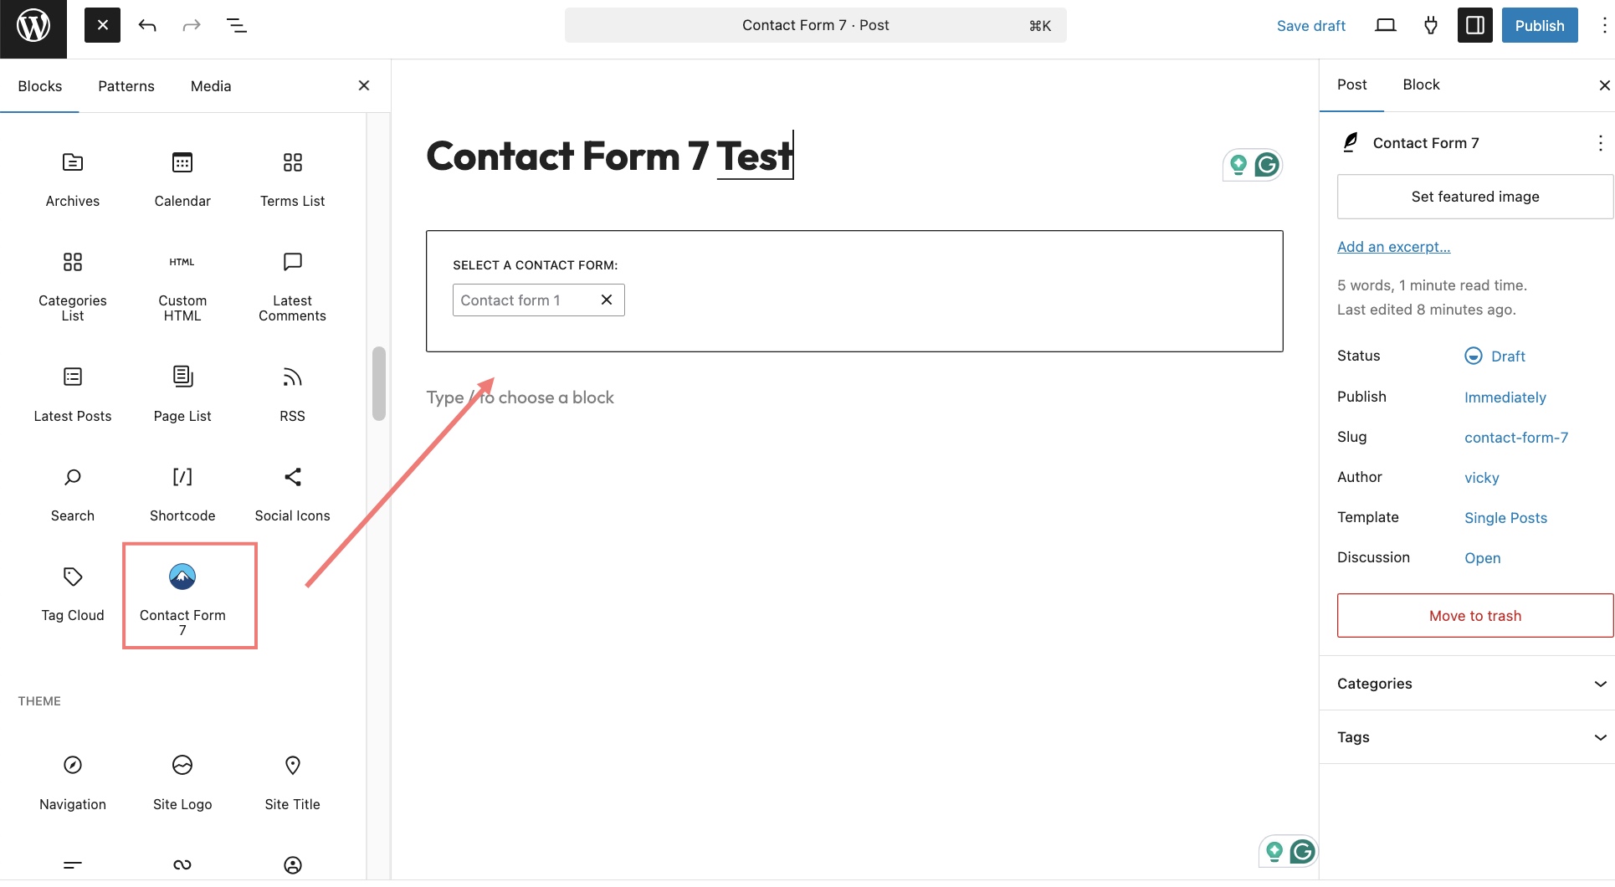Open the Add an excerpt link
Image resolution: width=1615 pixels, height=887 pixels.
(x=1393, y=247)
